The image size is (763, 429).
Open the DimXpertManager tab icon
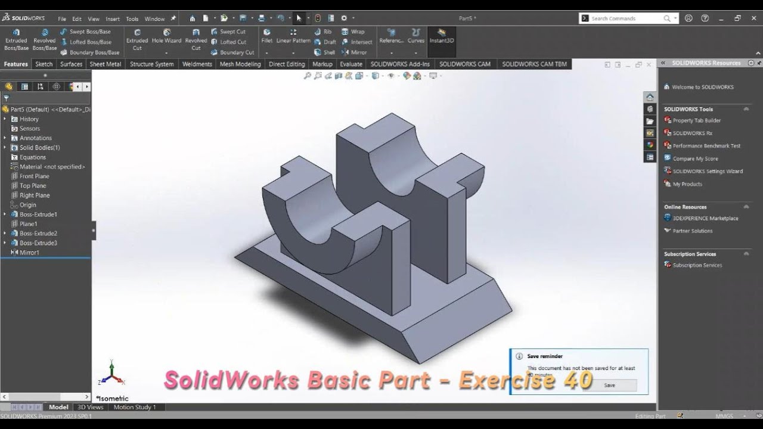pyautogui.click(x=57, y=86)
